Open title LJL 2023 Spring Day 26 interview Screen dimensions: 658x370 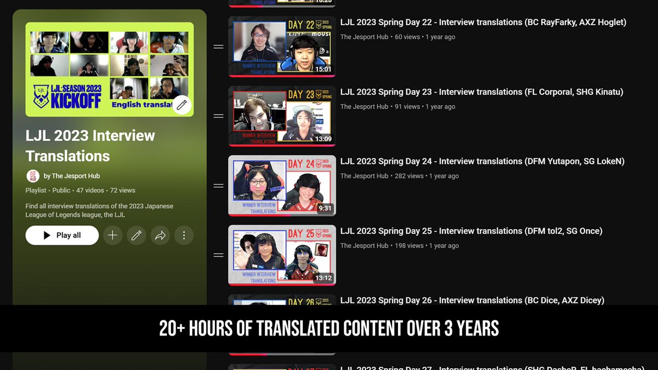(x=472, y=300)
